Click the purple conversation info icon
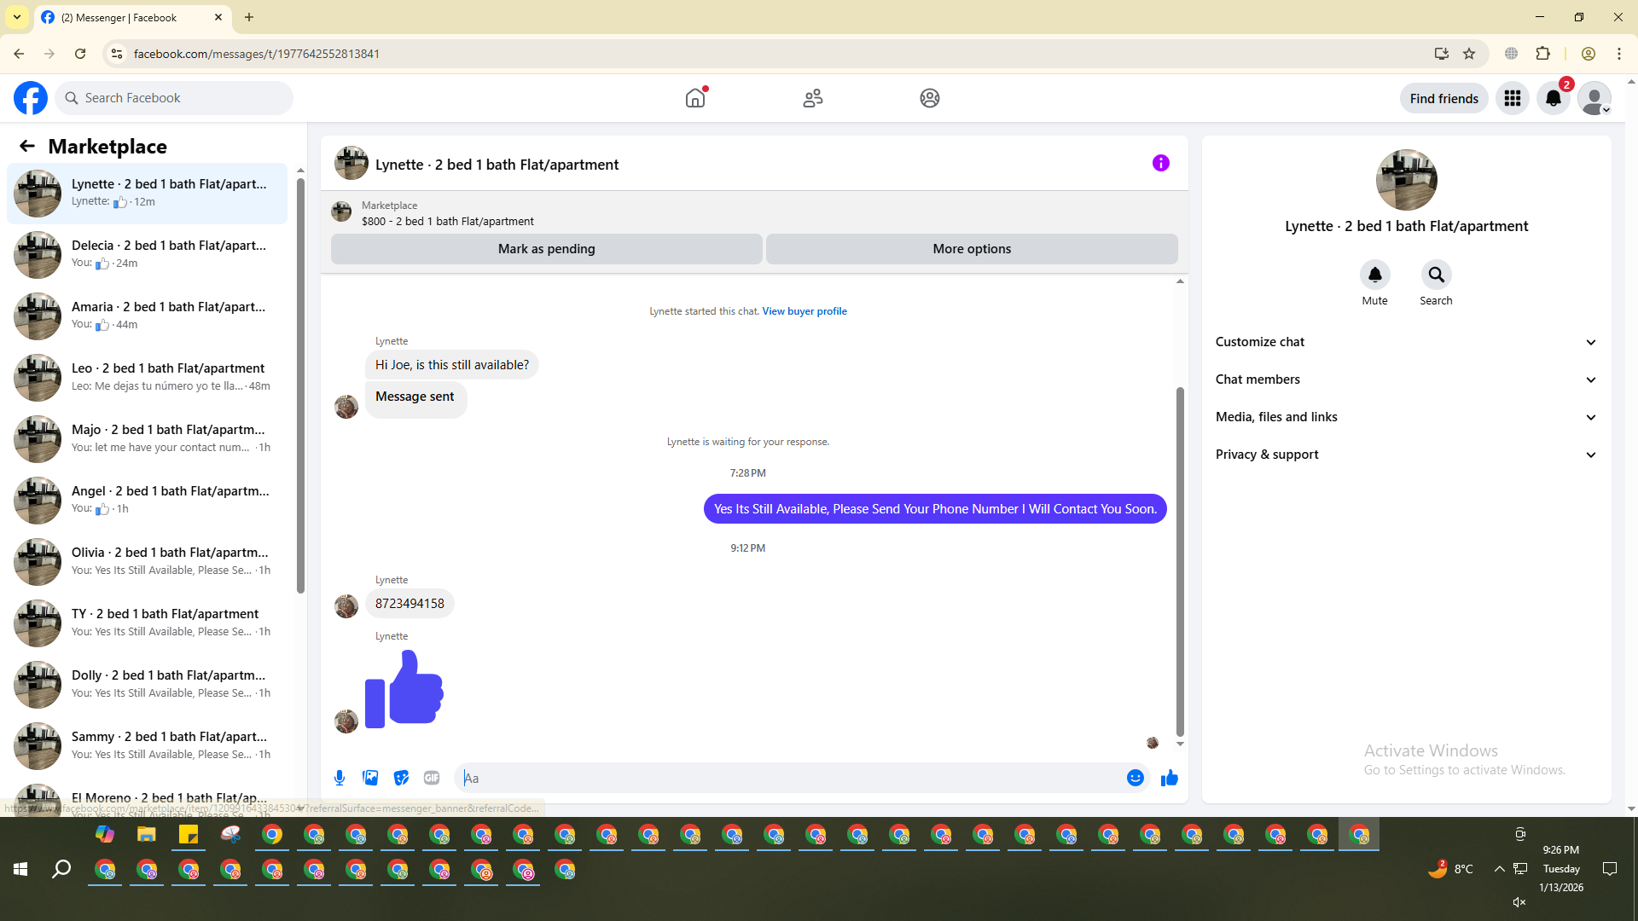The width and height of the screenshot is (1638, 921). (x=1160, y=163)
